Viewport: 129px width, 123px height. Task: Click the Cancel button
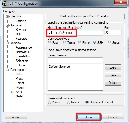click(x=113, y=117)
